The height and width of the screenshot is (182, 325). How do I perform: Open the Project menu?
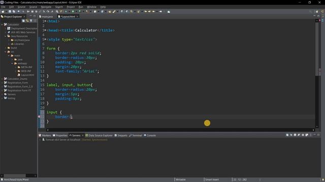(x=71, y=7)
